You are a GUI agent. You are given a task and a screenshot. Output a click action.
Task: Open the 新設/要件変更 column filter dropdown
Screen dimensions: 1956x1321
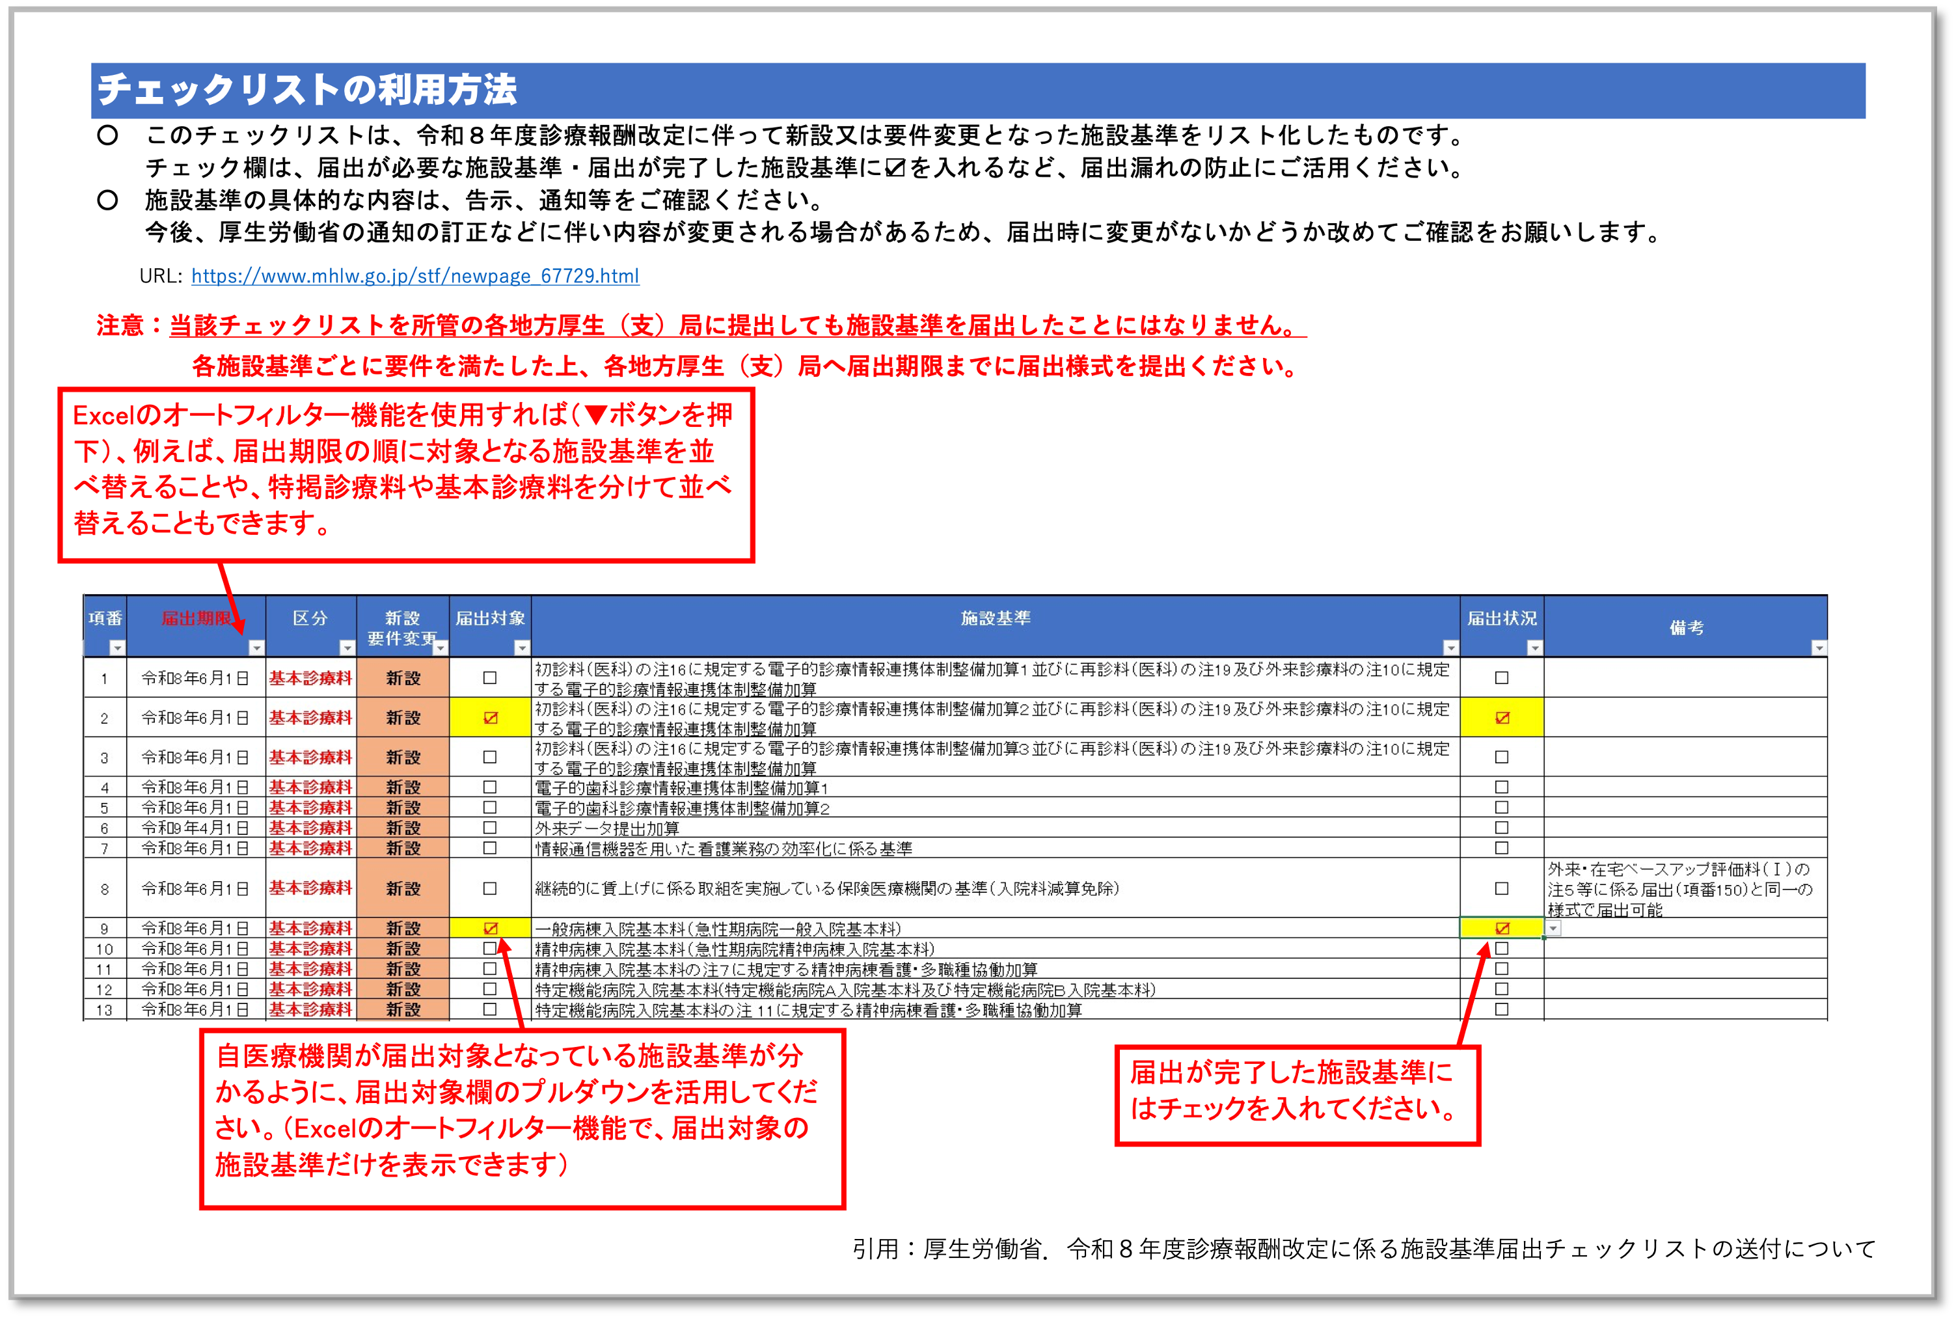440,647
